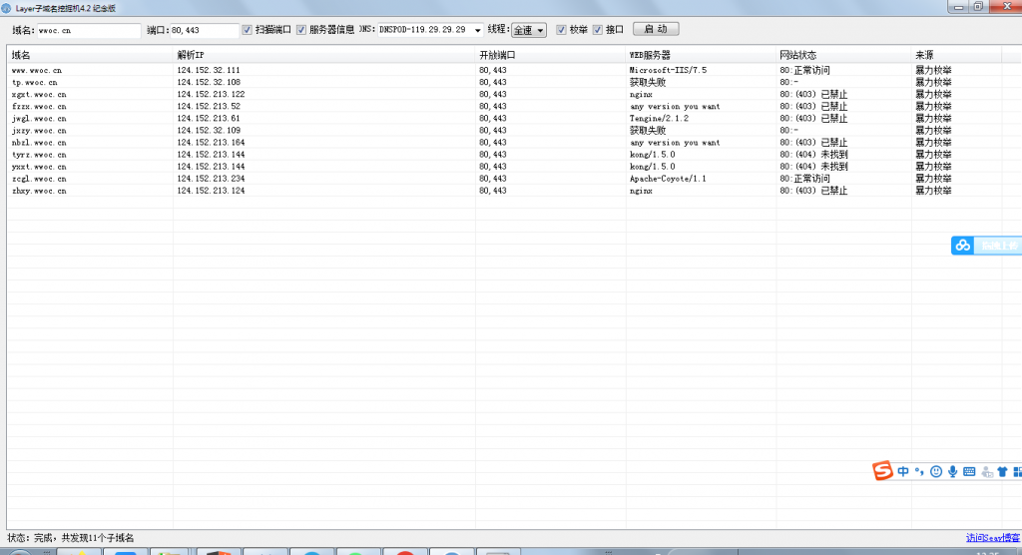Click the IP cell 124.152.32.109
Image resolution: width=1022 pixels, height=555 pixels.
click(209, 131)
